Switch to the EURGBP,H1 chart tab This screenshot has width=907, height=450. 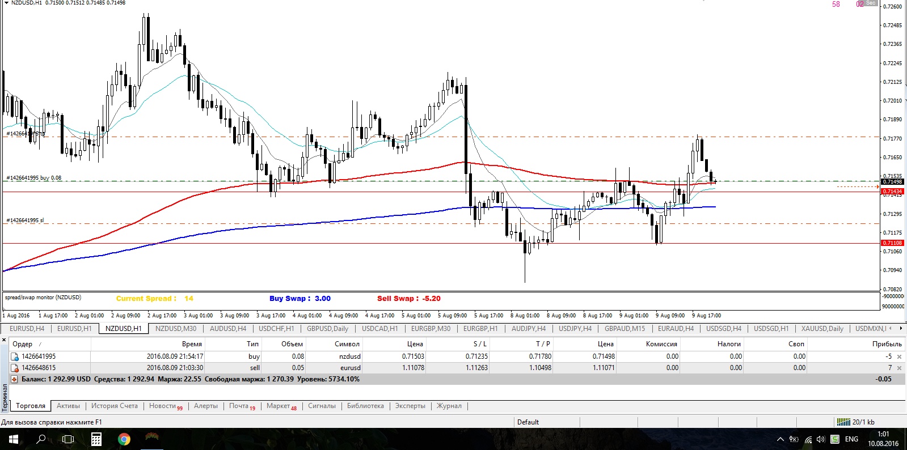(x=480, y=329)
